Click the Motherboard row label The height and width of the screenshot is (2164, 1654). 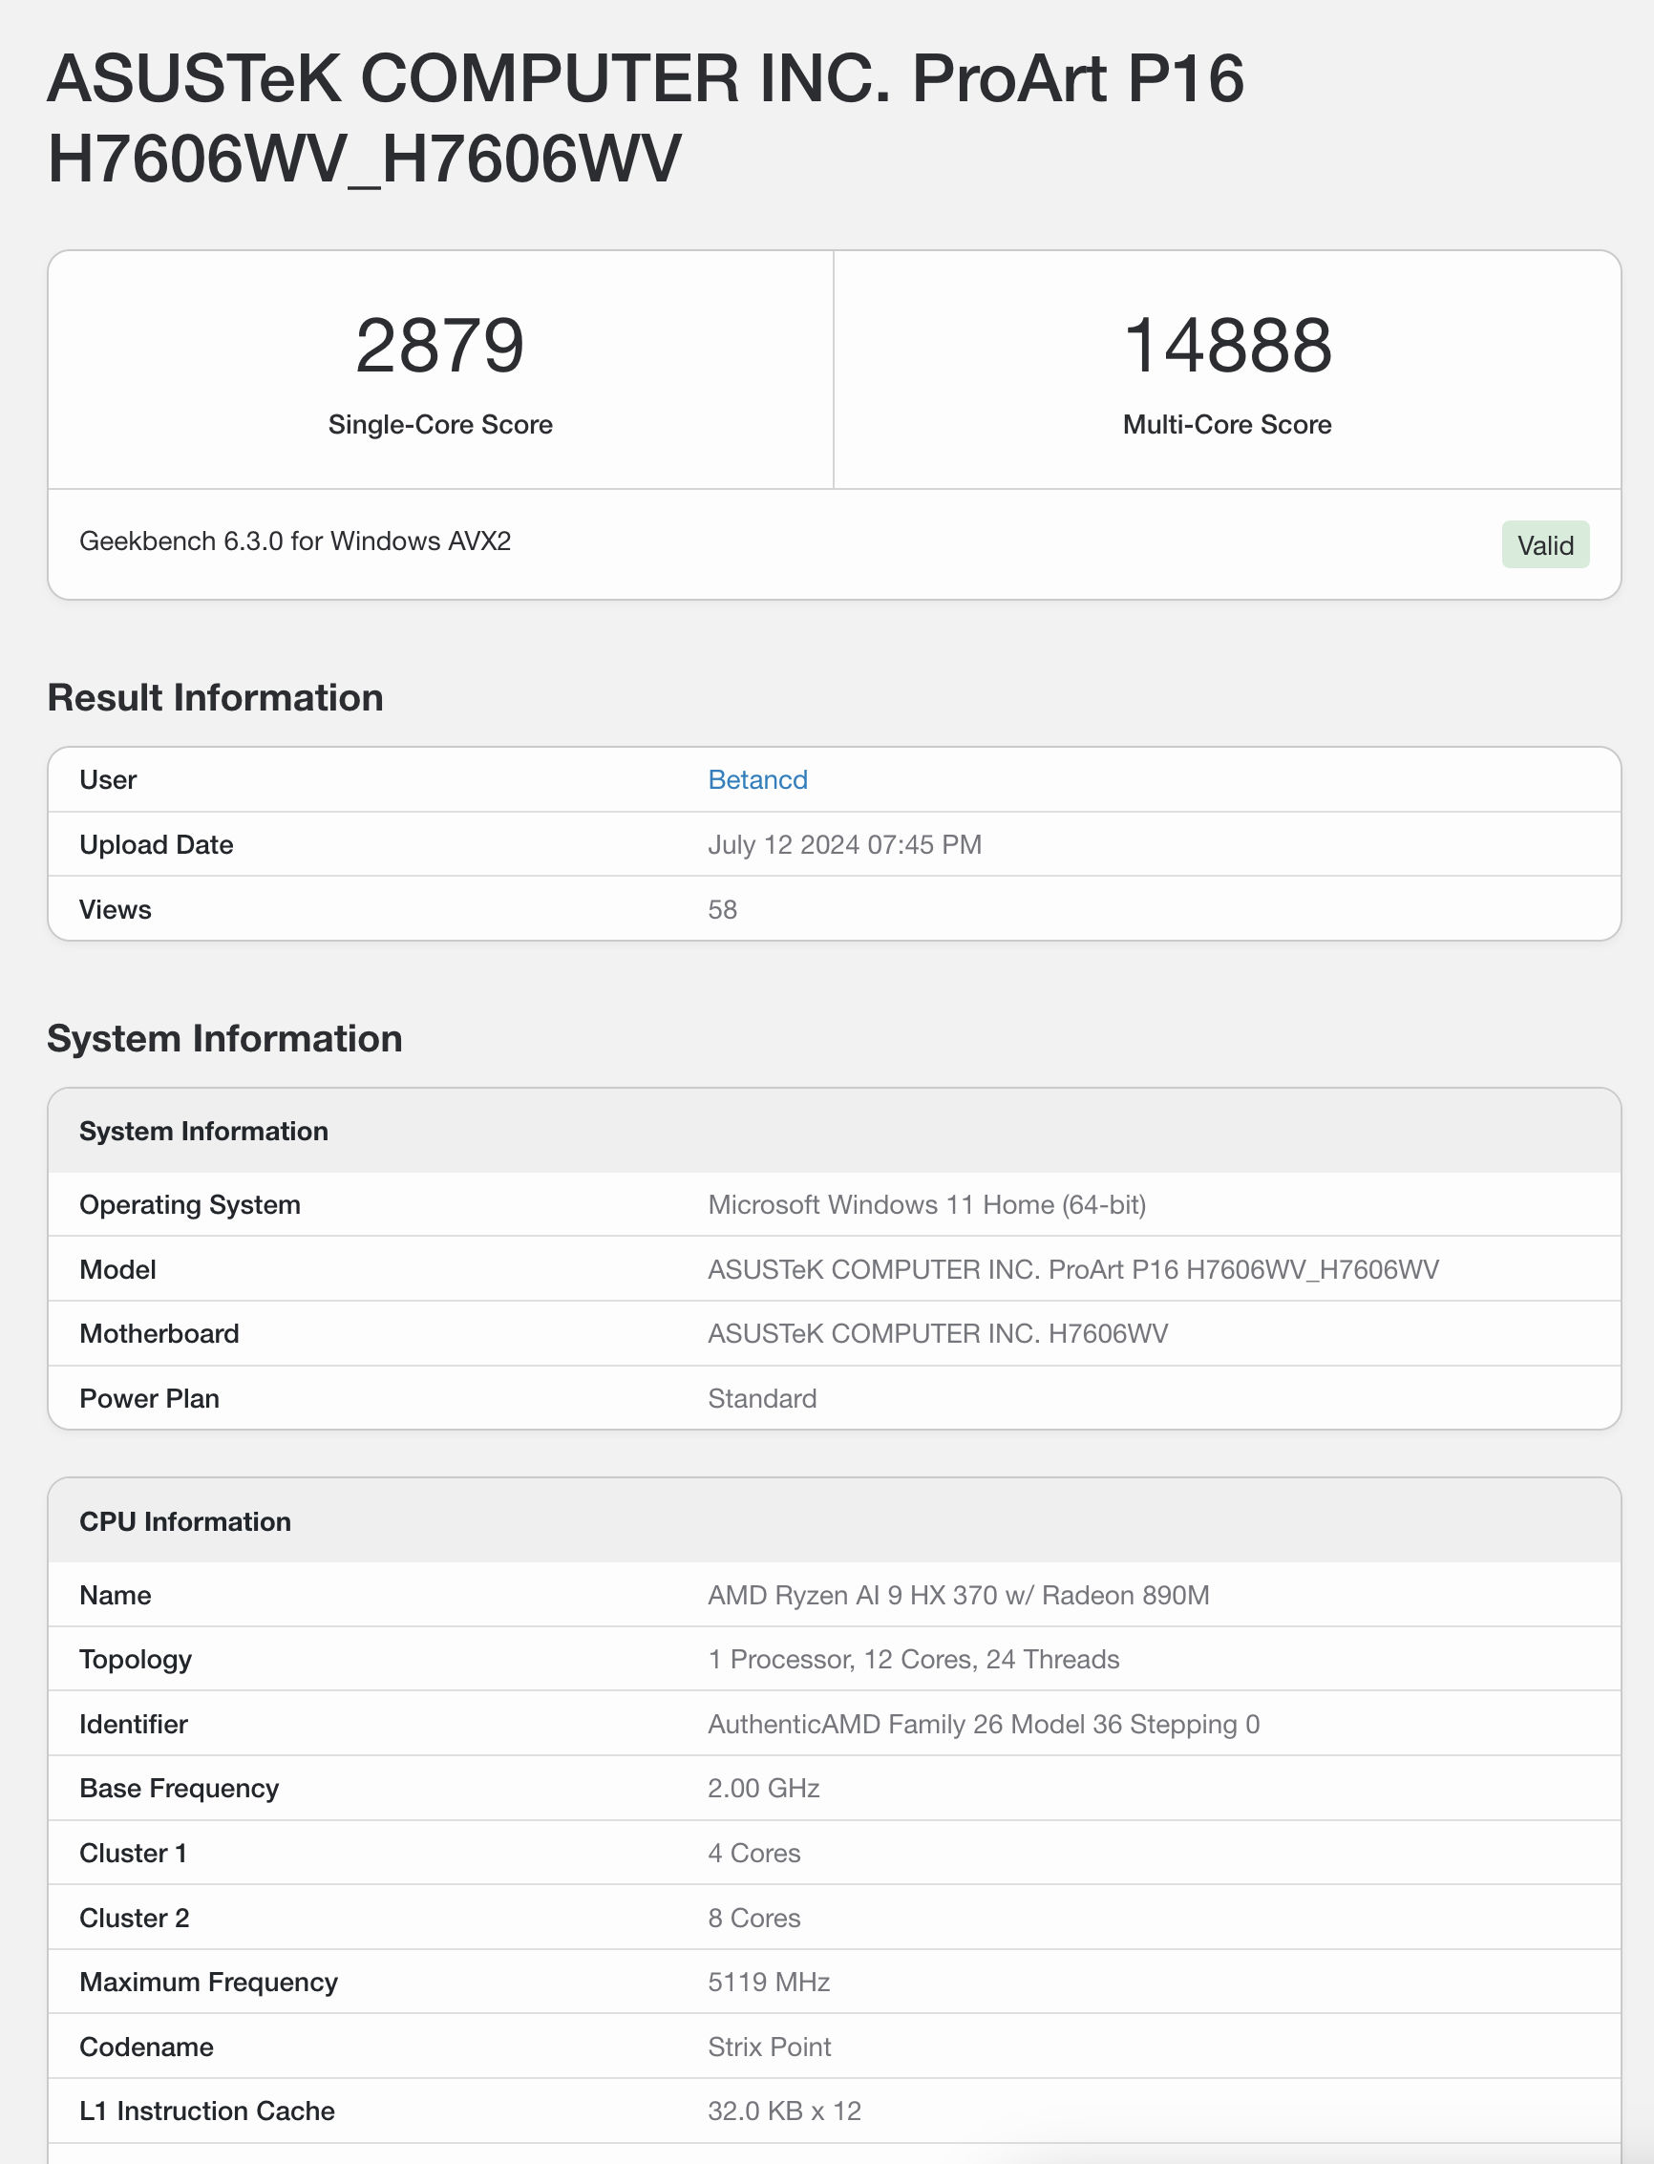tap(159, 1334)
